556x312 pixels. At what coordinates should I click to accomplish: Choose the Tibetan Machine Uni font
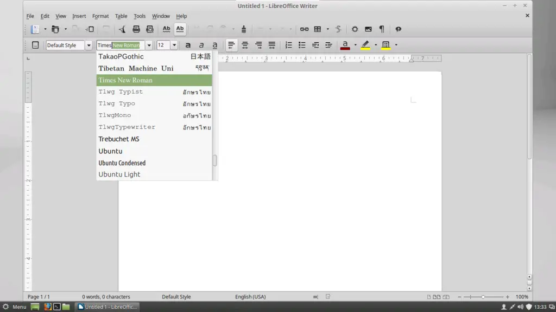point(154,68)
